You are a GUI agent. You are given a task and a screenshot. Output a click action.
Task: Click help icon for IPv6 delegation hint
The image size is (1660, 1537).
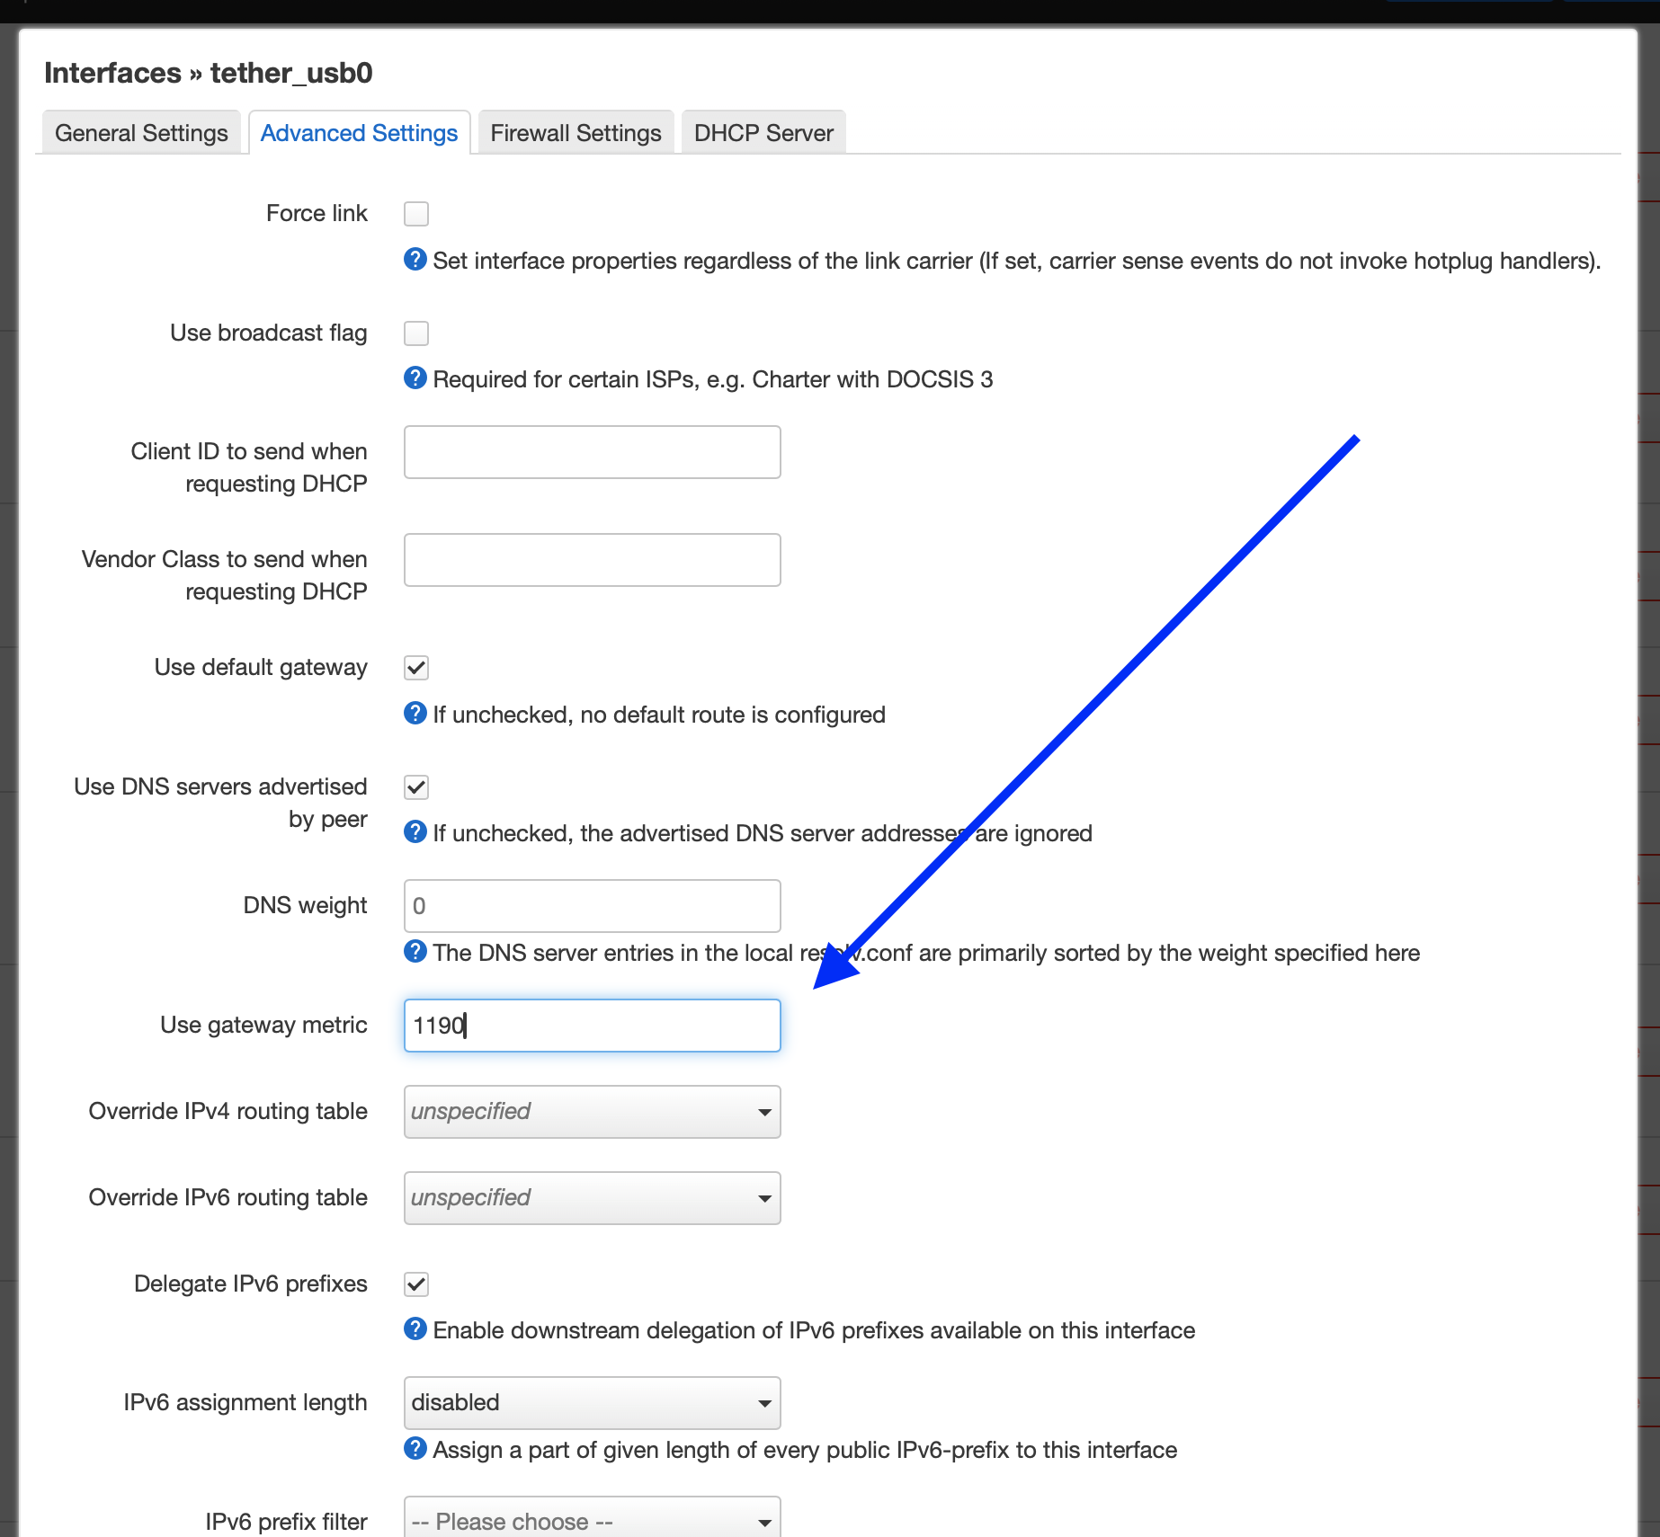[x=415, y=1329]
